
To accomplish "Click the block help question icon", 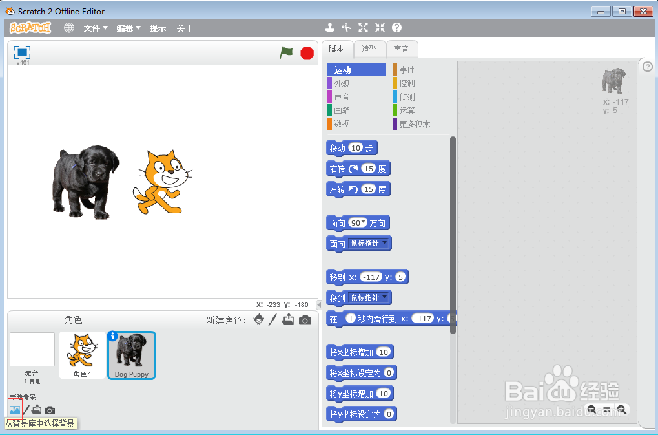I will click(396, 28).
